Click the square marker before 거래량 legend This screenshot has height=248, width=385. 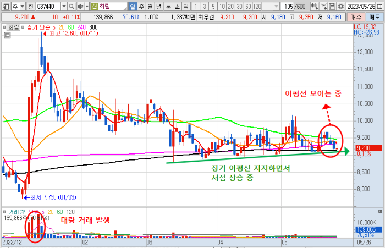click(4, 212)
